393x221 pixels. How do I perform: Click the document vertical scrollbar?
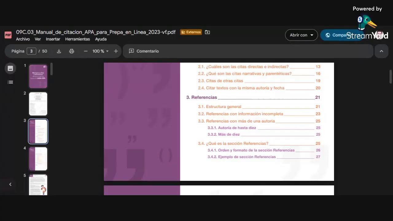coord(391,77)
